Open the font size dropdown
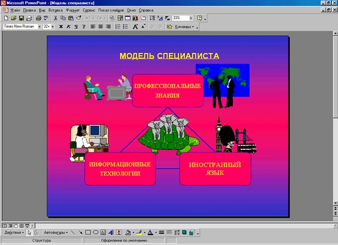 (x=53, y=27)
